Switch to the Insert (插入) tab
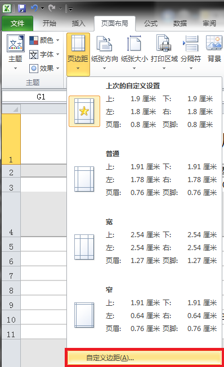224x367 pixels. tap(78, 24)
